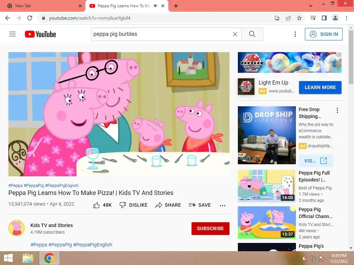
Task: Go back with browser back arrow
Action: [8, 18]
